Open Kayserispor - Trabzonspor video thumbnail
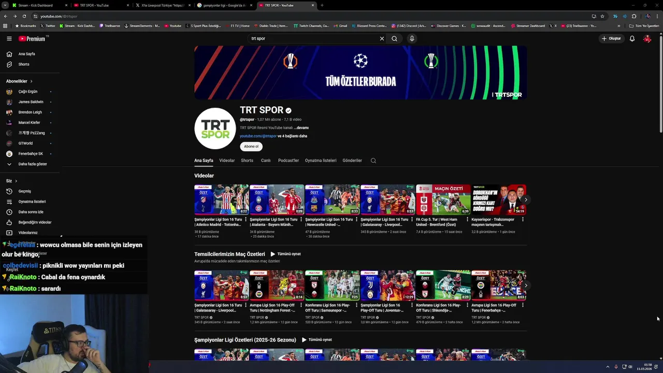 (x=499, y=199)
